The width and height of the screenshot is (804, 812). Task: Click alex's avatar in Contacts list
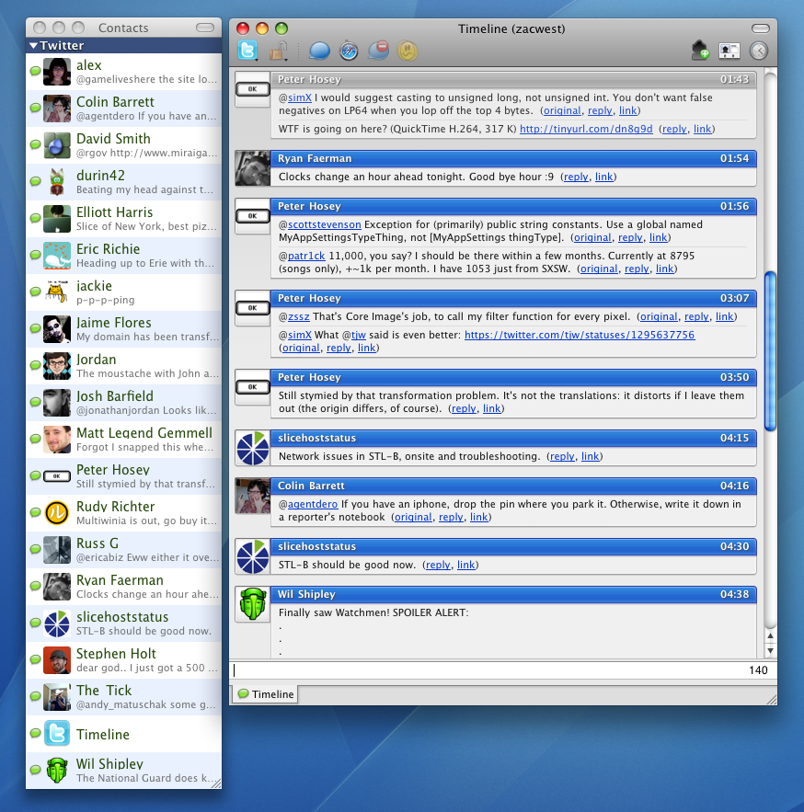point(57,72)
